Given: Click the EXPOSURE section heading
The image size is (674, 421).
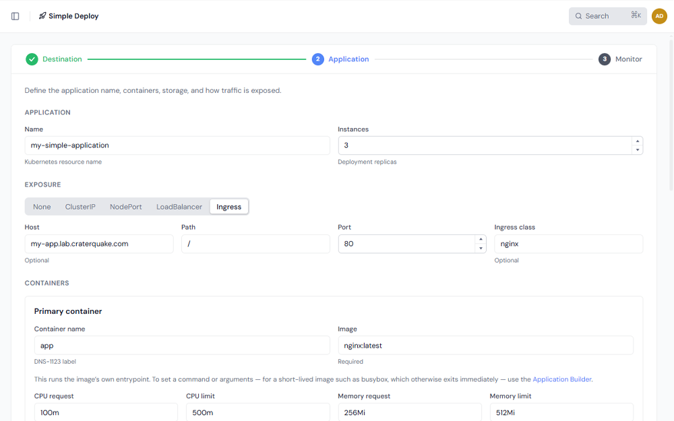Looking at the screenshot, I should 42,185.
